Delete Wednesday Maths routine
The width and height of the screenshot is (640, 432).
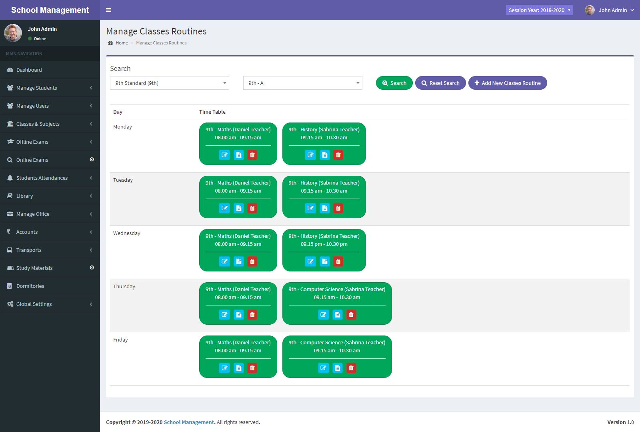252,261
